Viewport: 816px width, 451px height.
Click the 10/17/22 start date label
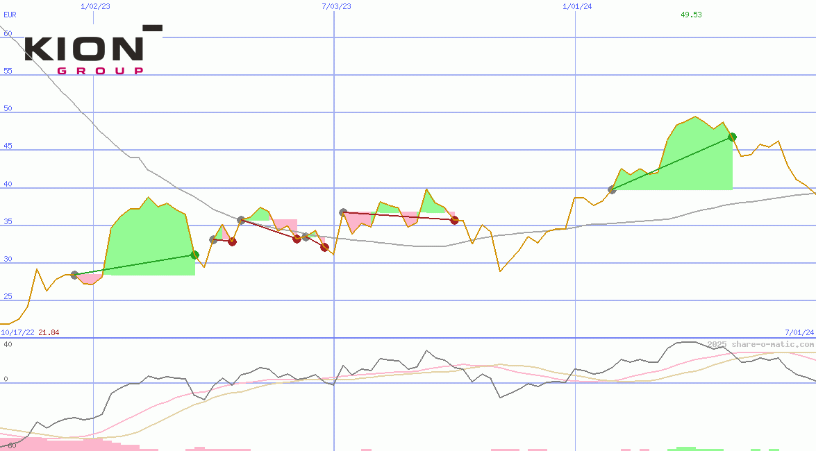(17, 332)
